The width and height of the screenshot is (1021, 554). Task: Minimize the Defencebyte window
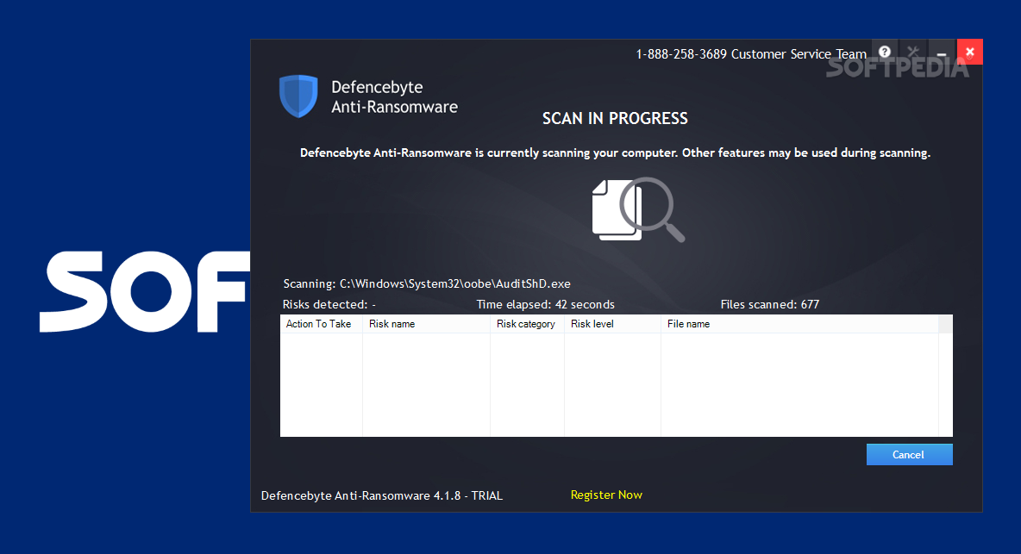(942, 52)
